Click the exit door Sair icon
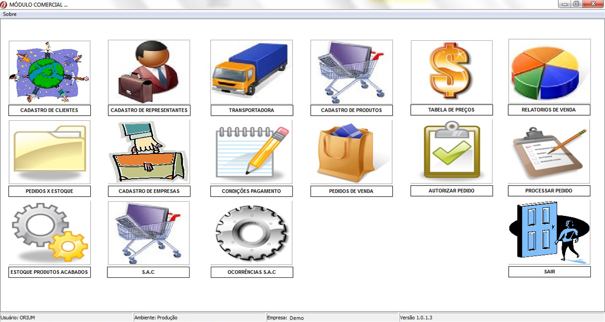605x322 pixels. (x=549, y=233)
